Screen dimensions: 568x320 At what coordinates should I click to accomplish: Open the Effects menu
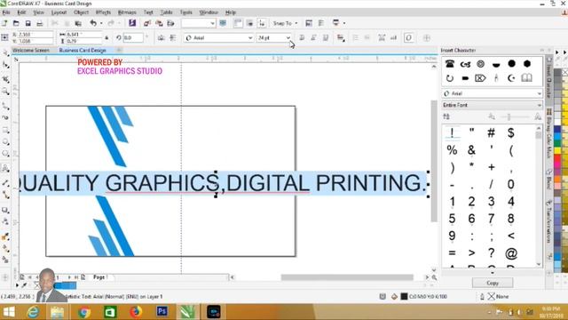[x=103, y=12]
